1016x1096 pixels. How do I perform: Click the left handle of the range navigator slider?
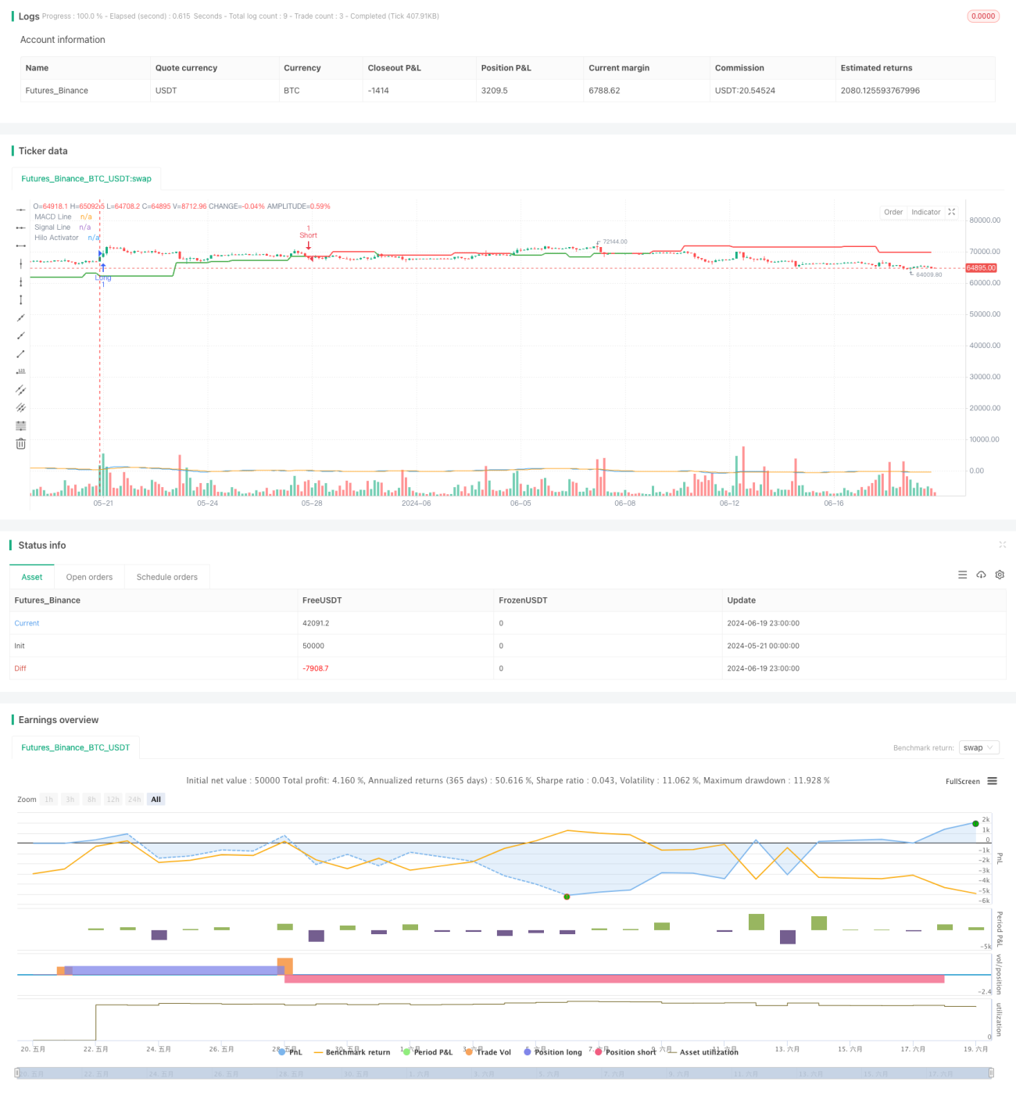(x=16, y=1073)
